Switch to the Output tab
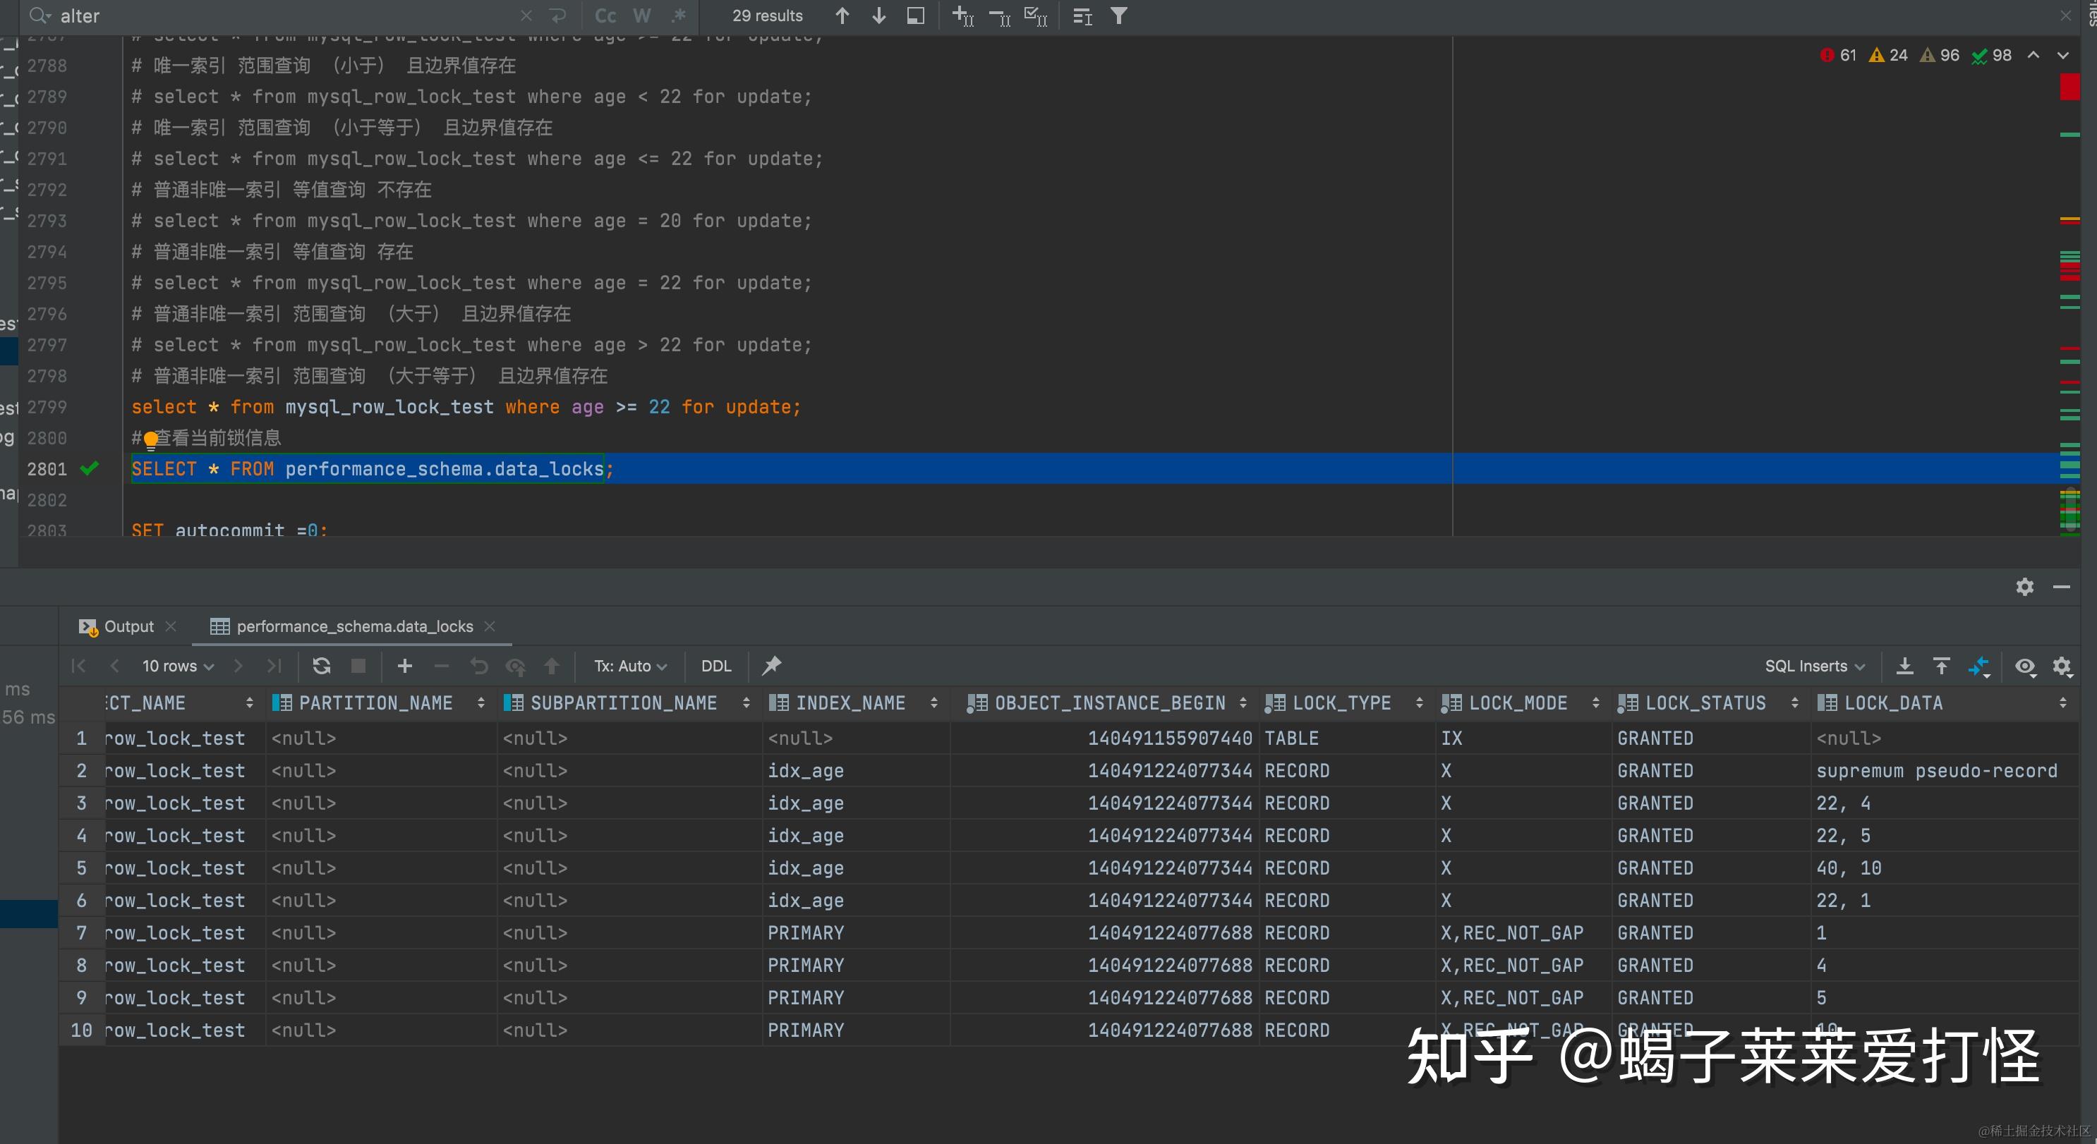The width and height of the screenshot is (2097, 1144). [x=128, y=626]
